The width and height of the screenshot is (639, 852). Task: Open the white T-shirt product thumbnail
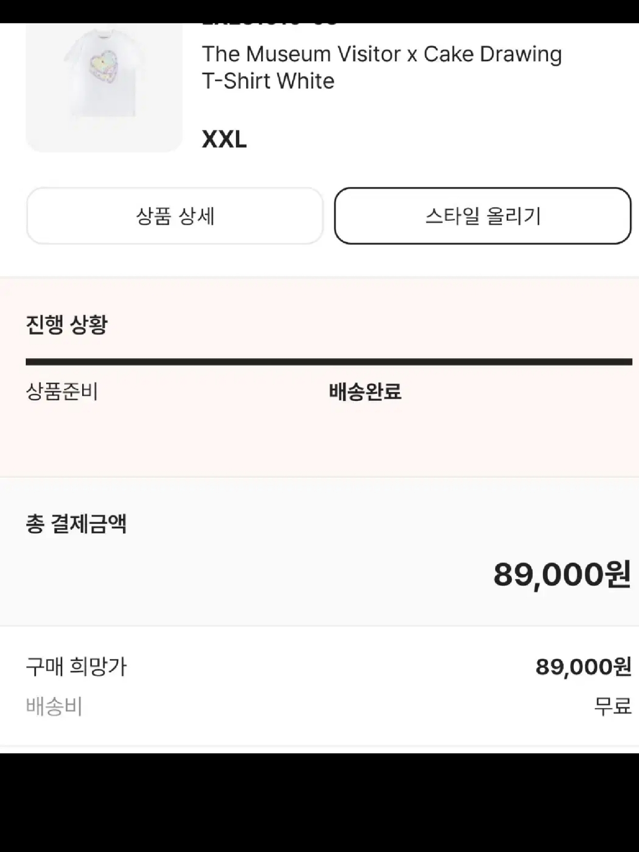tap(104, 87)
